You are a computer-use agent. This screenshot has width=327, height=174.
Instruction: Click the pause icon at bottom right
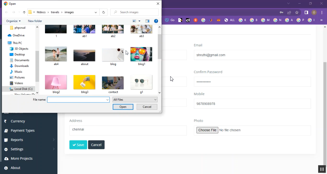(x=321, y=169)
